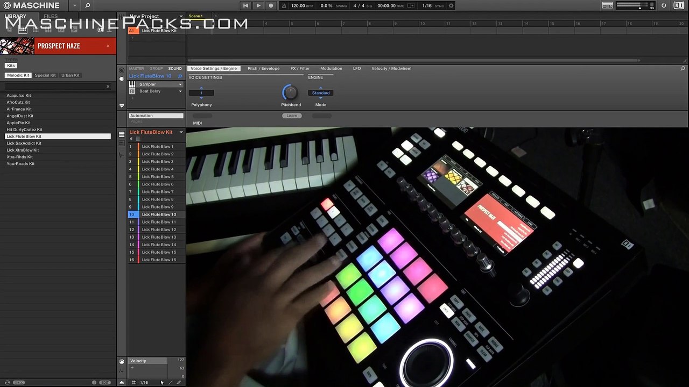
Task: Add a plug-in with plus below Beat Delay
Action: [x=132, y=98]
